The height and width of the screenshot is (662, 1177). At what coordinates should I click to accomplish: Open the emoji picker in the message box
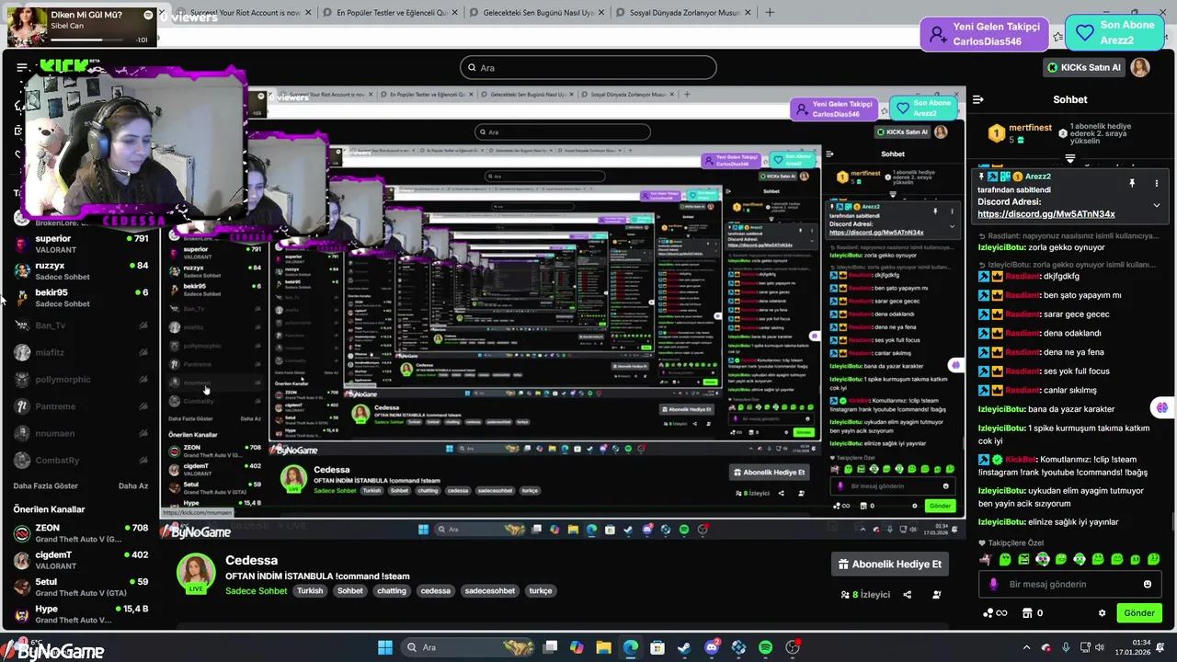click(1148, 584)
